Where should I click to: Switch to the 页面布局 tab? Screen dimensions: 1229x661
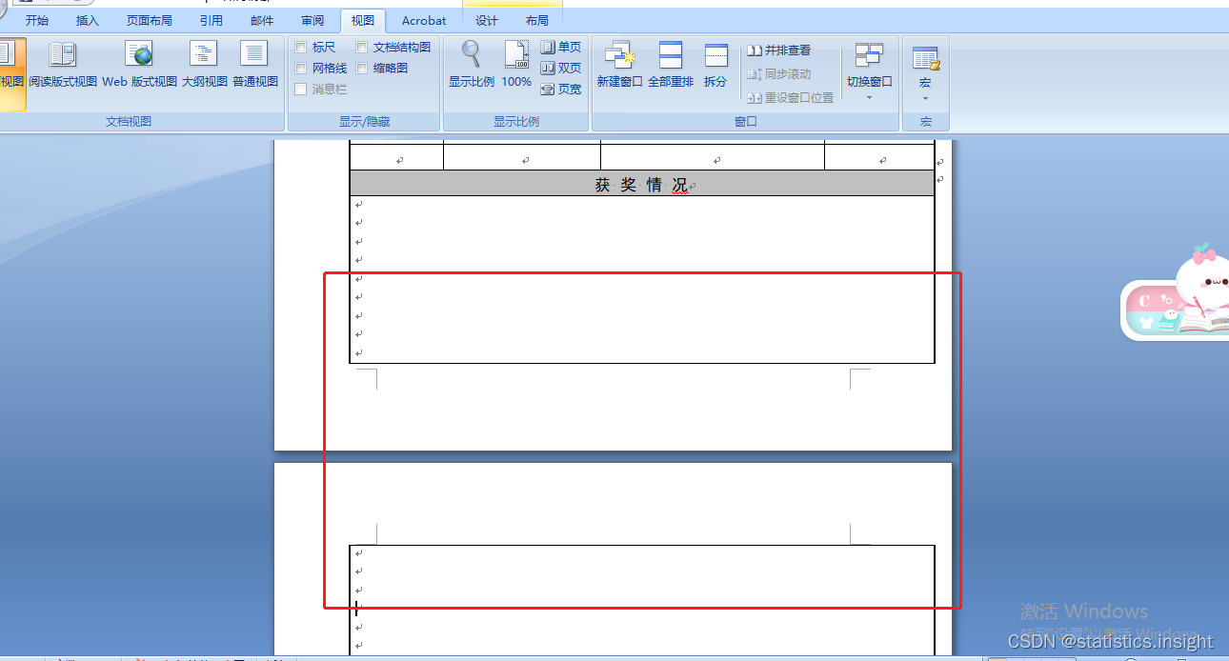[150, 20]
